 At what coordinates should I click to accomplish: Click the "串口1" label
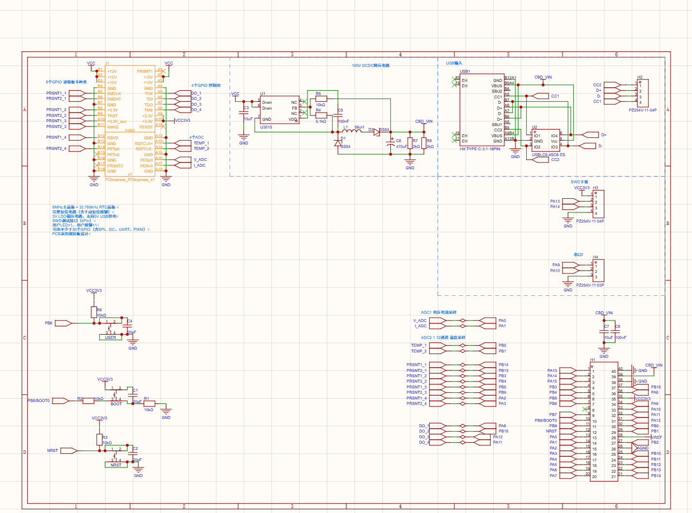tap(578, 255)
